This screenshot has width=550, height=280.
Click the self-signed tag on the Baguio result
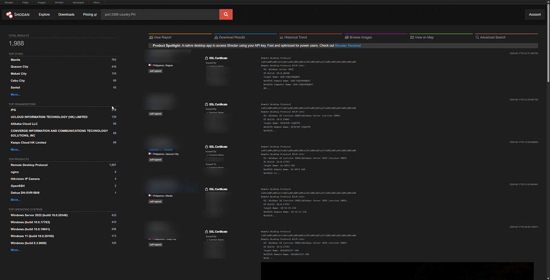click(156, 71)
